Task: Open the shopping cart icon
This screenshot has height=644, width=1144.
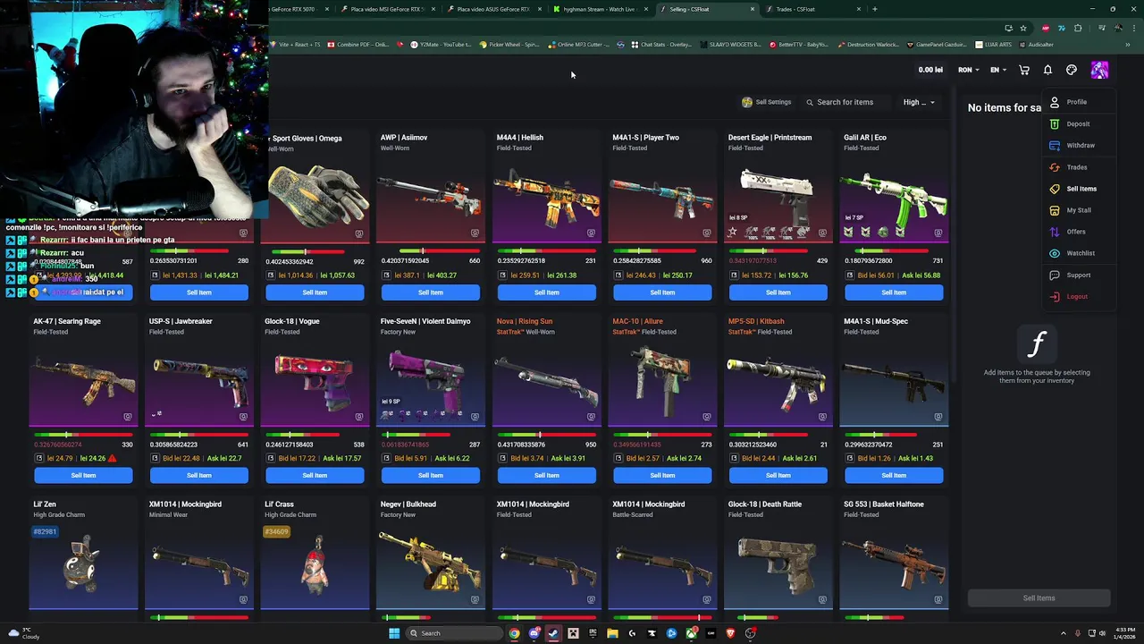Action: 1024,70
